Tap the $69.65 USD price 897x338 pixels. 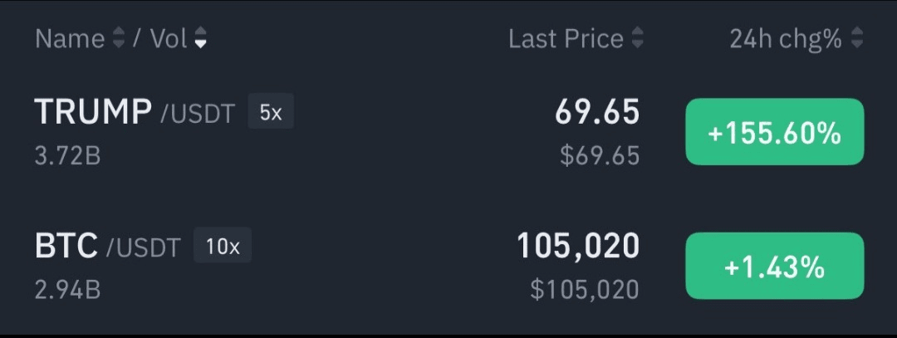click(600, 155)
